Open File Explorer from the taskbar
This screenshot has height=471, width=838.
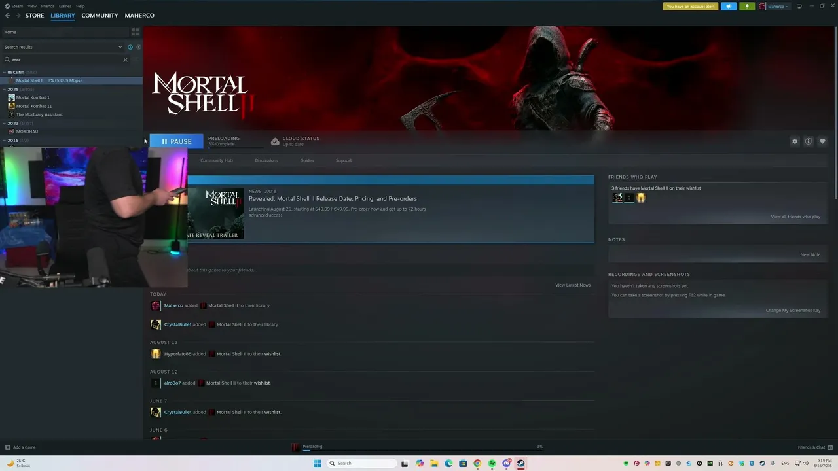tap(434, 463)
